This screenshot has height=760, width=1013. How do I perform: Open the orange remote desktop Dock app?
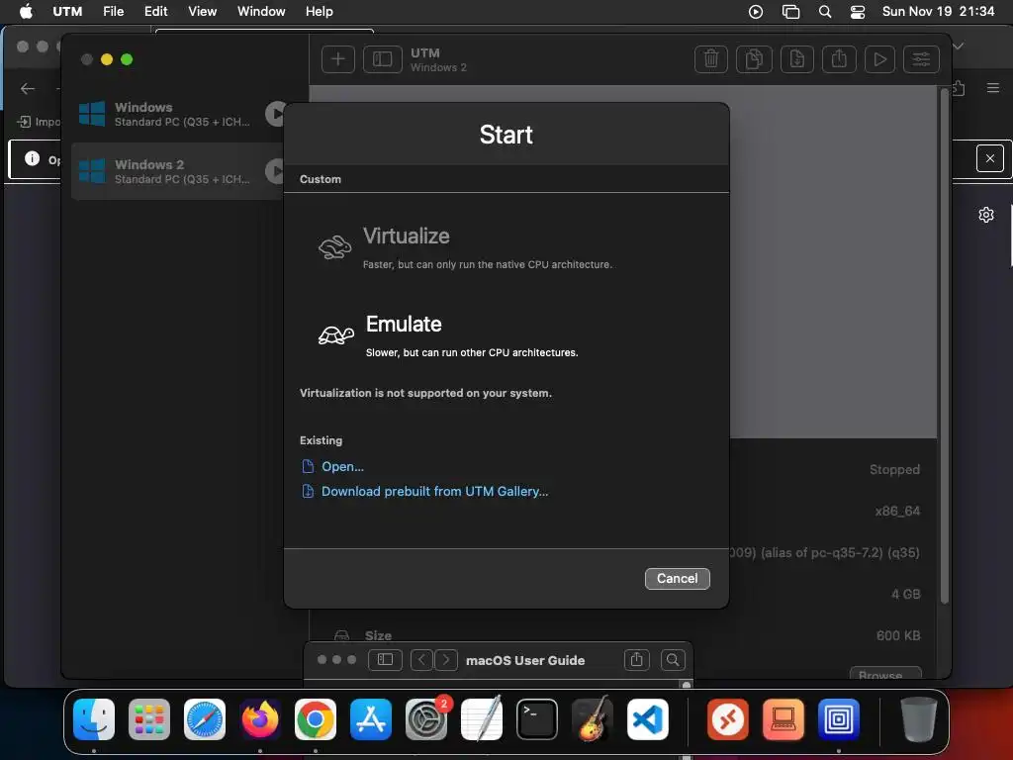728,719
